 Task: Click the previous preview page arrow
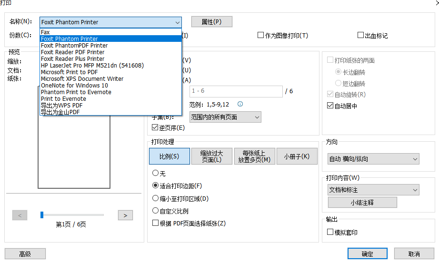tap(20, 215)
